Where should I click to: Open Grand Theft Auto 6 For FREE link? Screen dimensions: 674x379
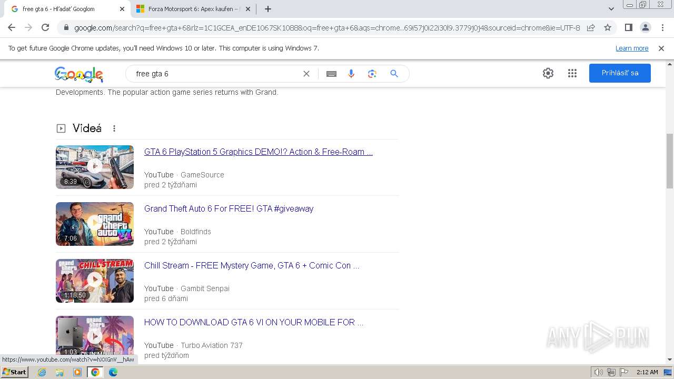229,208
